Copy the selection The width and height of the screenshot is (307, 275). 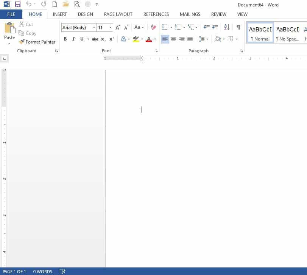pos(27,33)
